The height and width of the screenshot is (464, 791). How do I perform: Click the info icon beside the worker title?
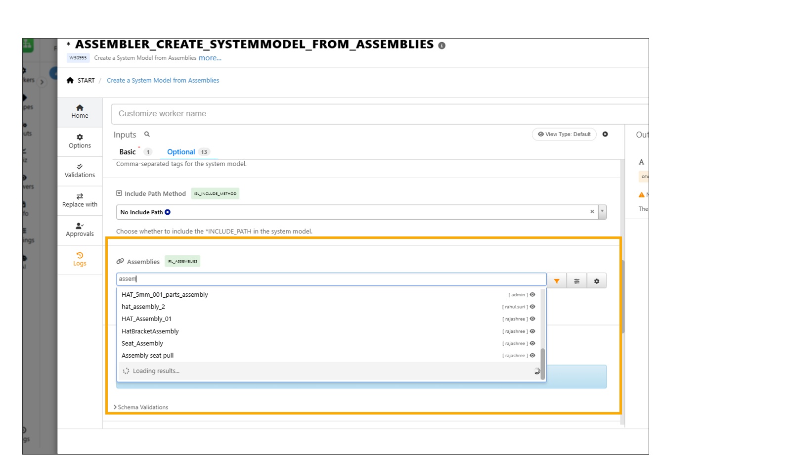click(442, 46)
